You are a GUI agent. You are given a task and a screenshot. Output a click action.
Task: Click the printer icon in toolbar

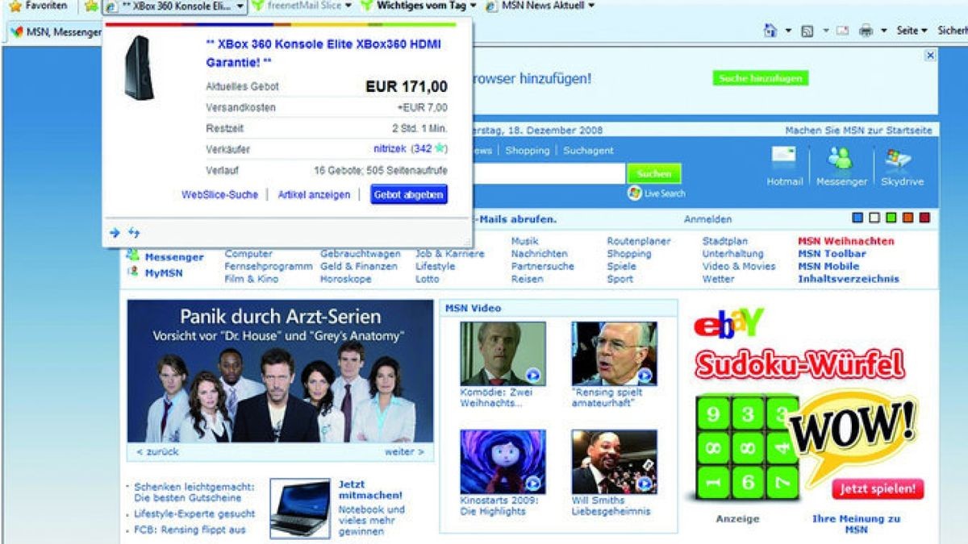coord(866,31)
